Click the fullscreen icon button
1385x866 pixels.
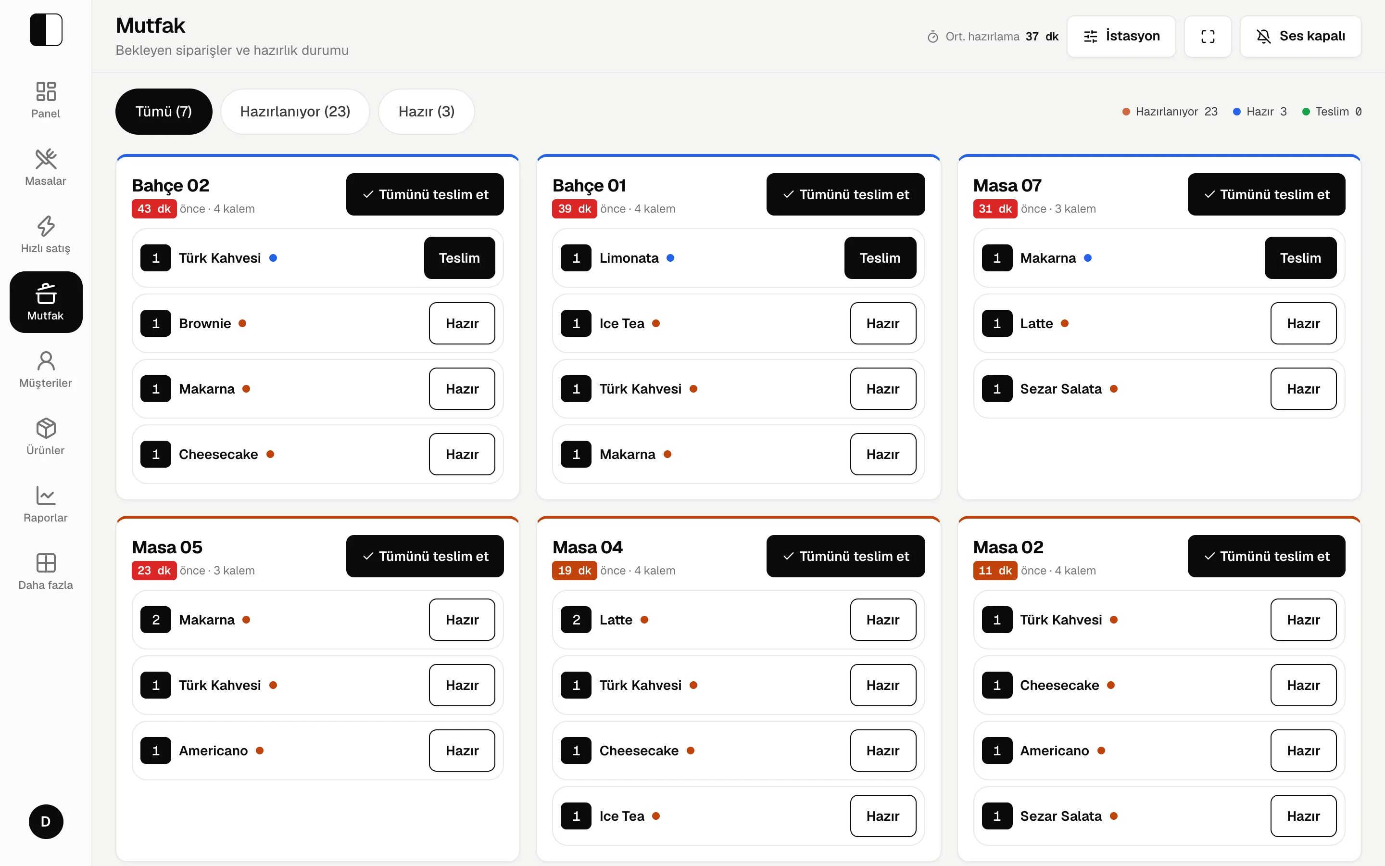[x=1208, y=37]
